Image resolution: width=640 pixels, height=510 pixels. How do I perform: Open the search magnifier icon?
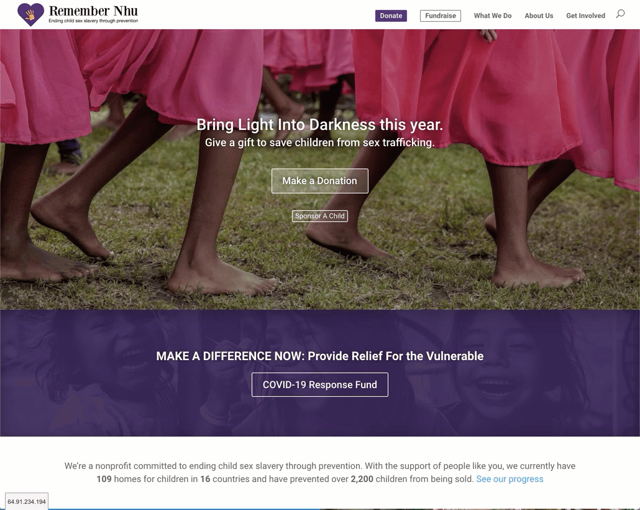[x=620, y=14]
